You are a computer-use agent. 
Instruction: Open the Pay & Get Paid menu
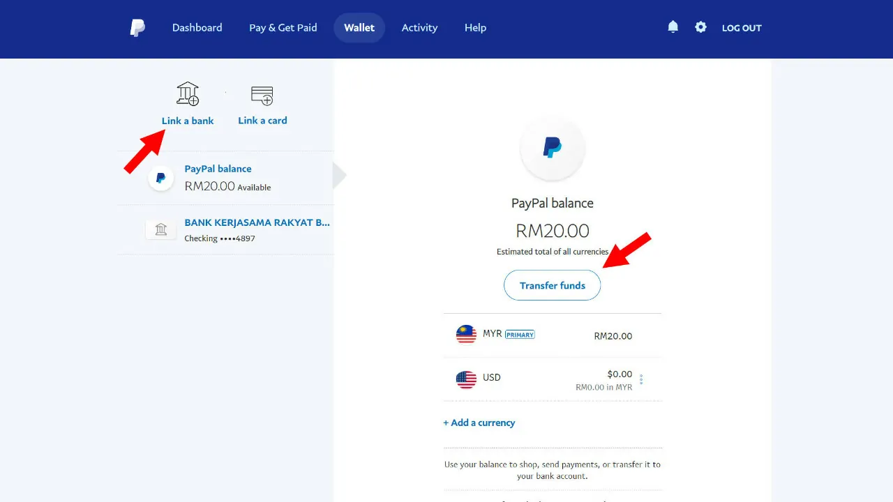tap(283, 27)
